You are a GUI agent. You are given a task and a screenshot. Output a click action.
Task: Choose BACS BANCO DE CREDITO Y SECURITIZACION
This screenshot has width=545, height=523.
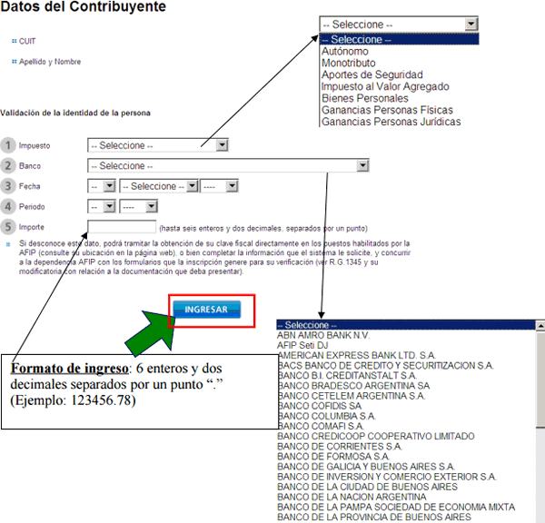tap(385, 366)
